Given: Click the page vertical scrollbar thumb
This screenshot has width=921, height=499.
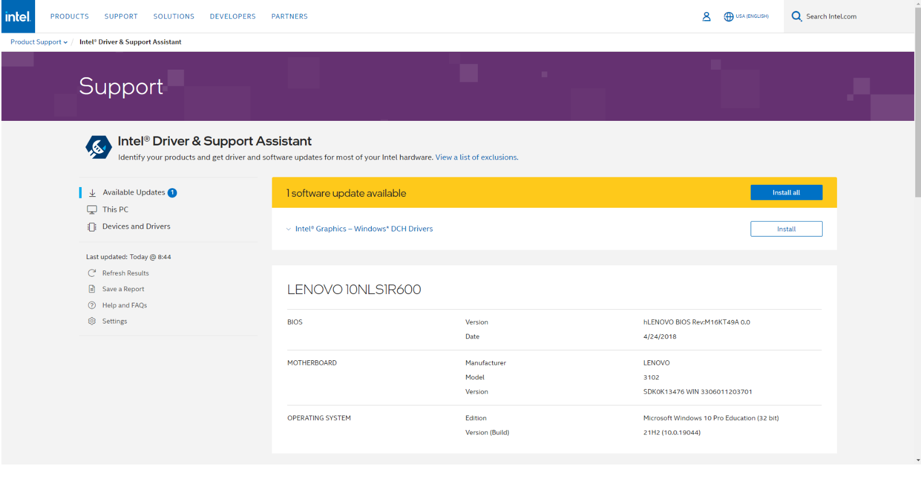Looking at the screenshot, I should (918, 102).
